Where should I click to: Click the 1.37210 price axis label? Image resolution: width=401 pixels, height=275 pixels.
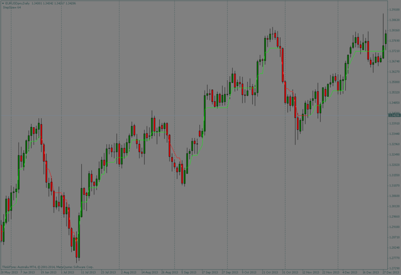click(x=393, y=51)
